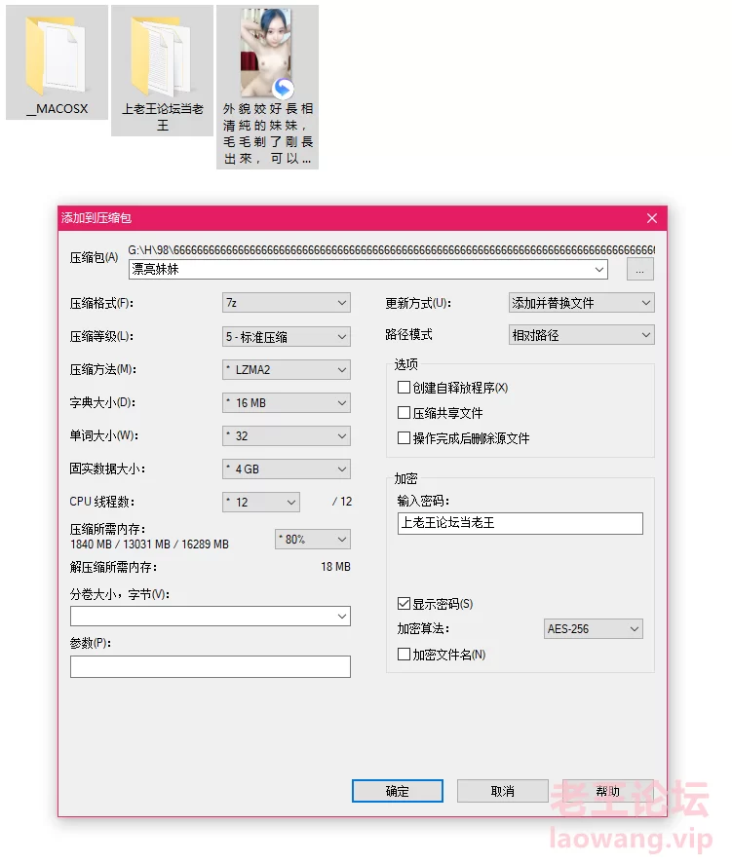Close the 添加到压缩包 dialog
Image resolution: width=732 pixels, height=863 pixels.
[652, 218]
